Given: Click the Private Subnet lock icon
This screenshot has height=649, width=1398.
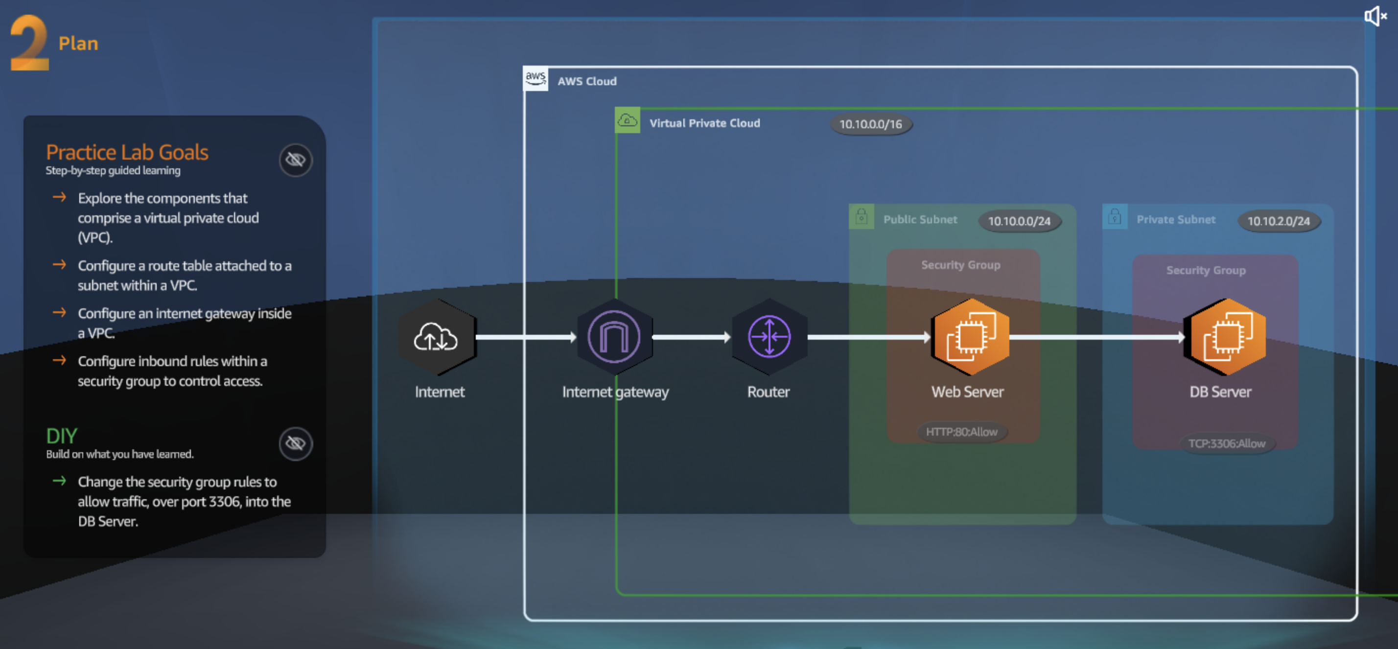Looking at the screenshot, I should [x=1115, y=217].
